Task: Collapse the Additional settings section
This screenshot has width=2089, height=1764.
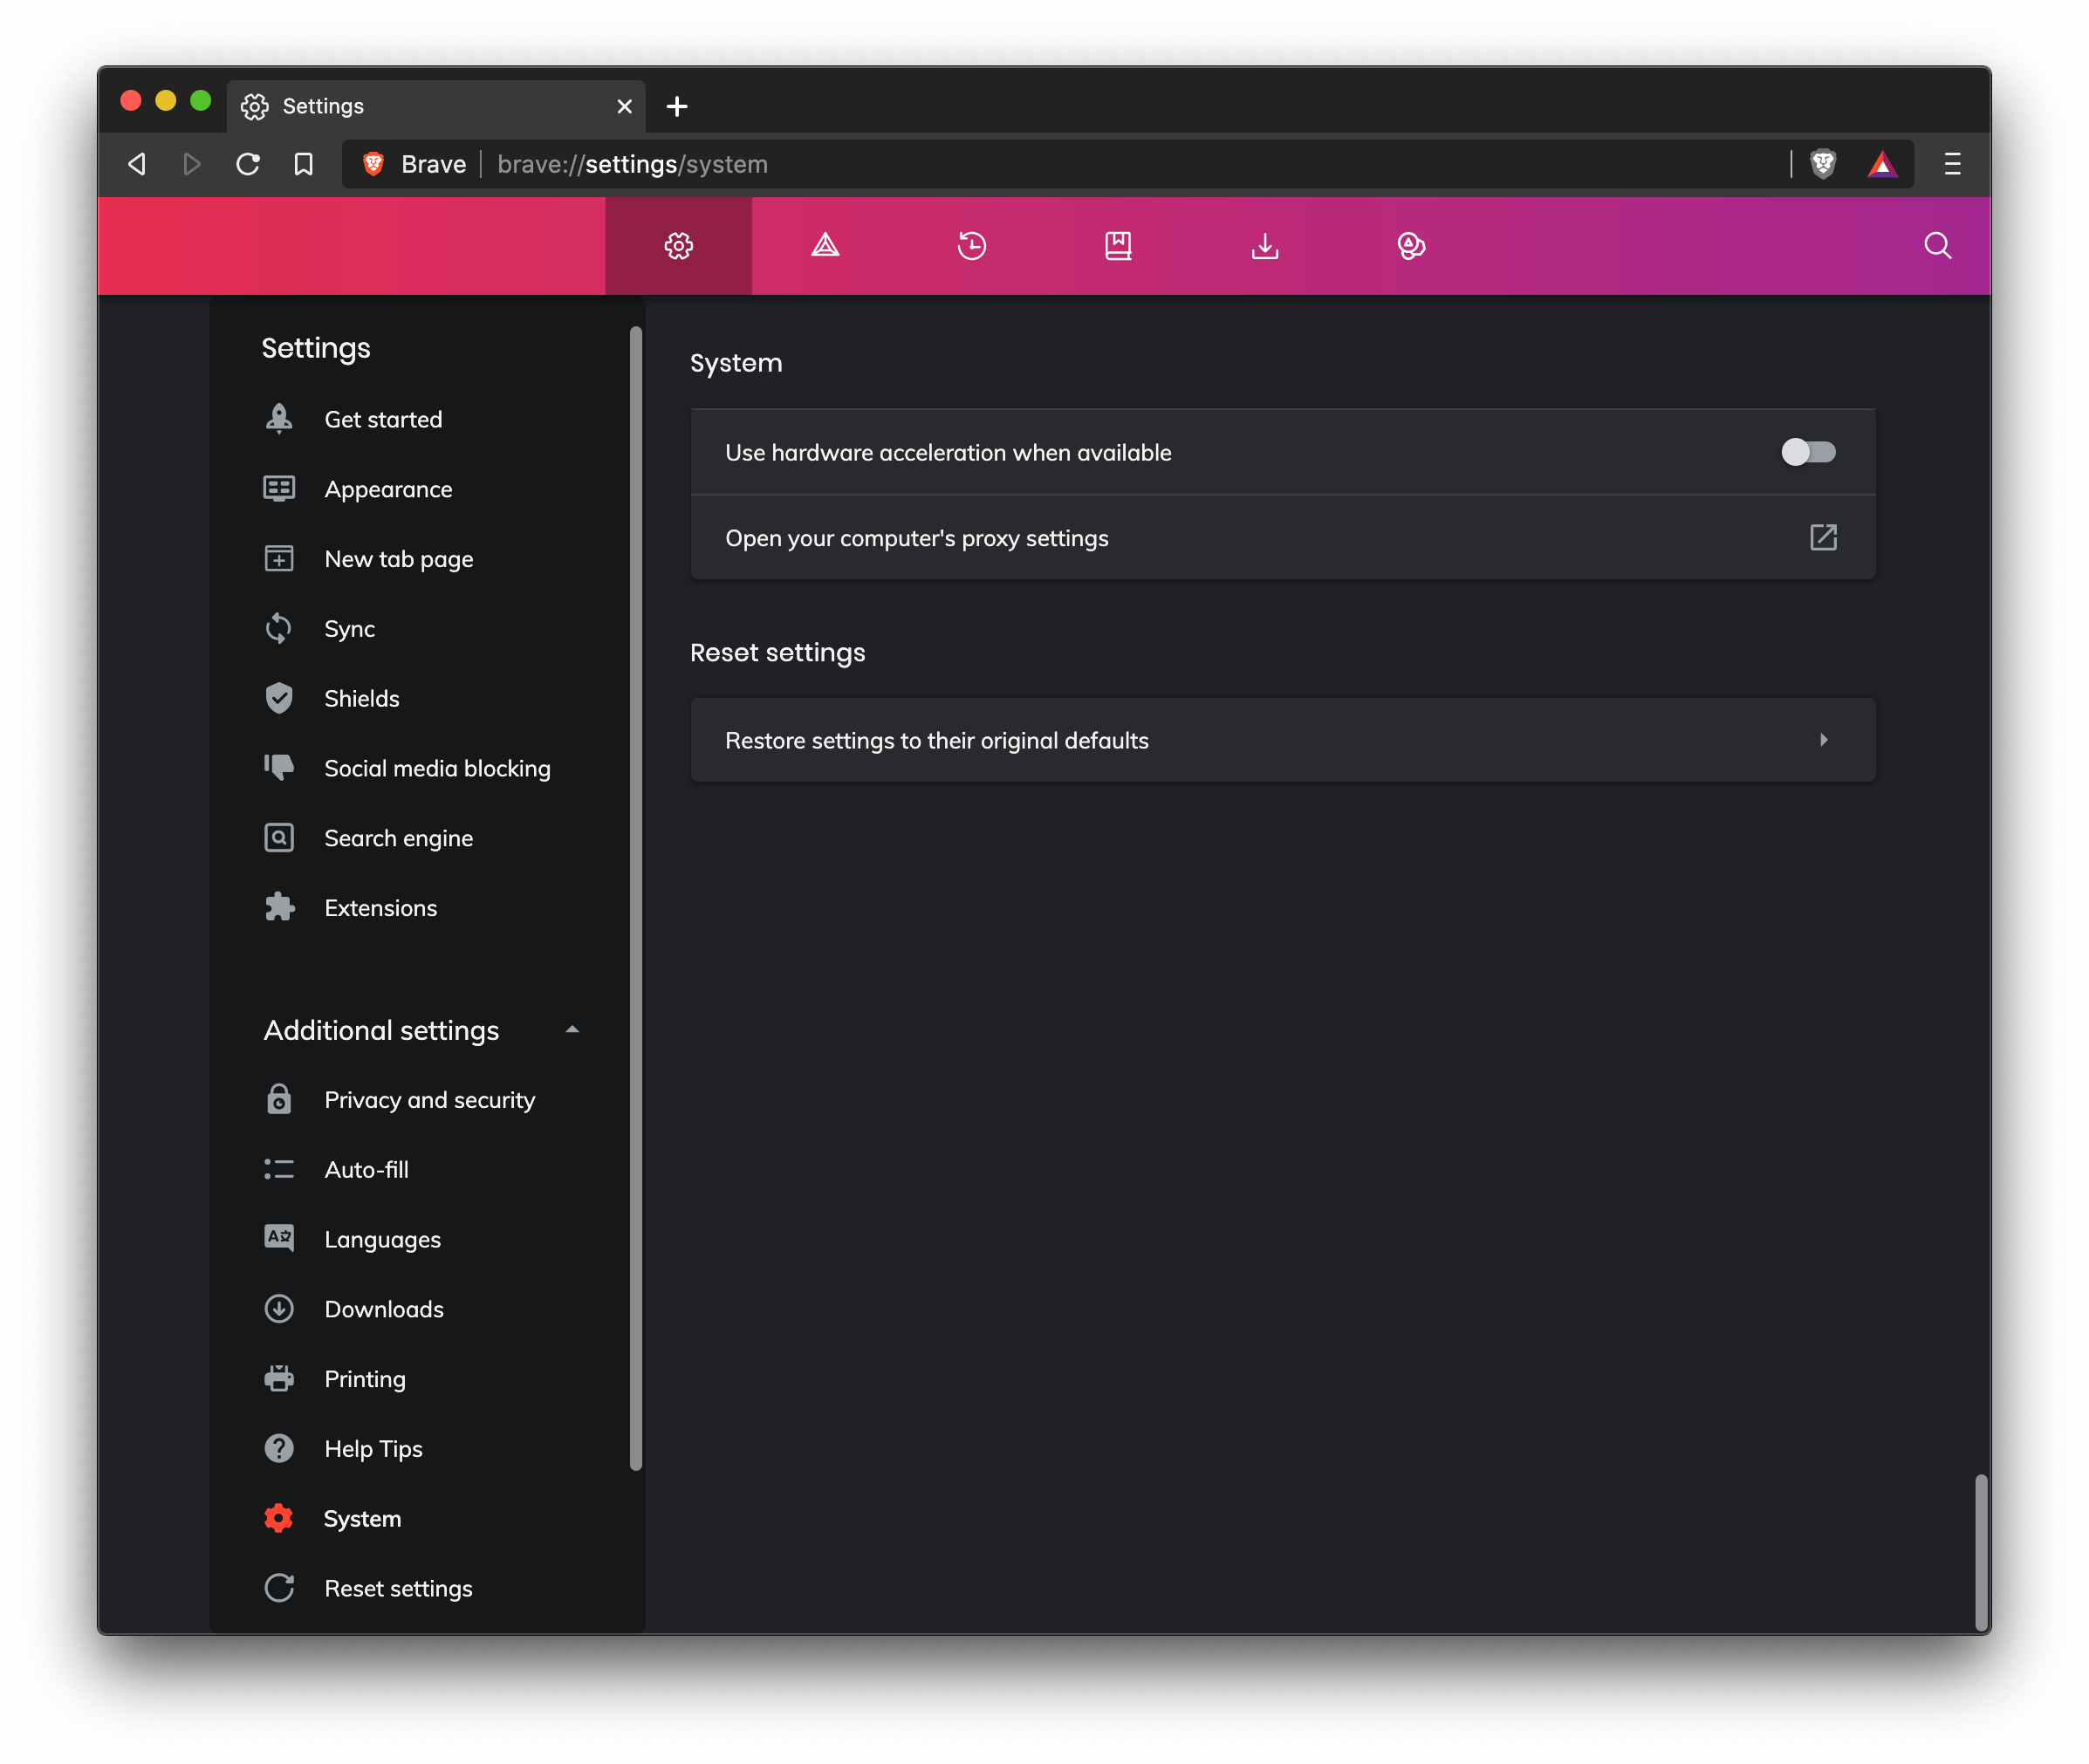Action: pyautogui.click(x=572, y=1030)
